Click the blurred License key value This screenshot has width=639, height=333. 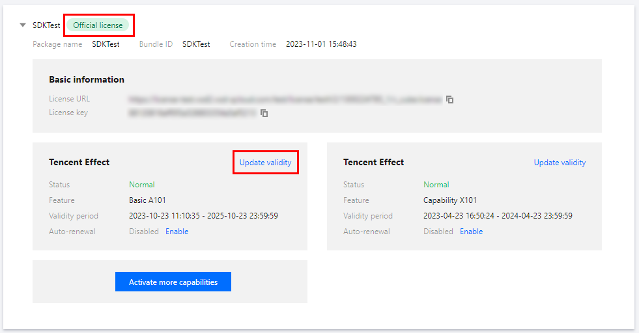pyautogui.click(x=192, y=113)
